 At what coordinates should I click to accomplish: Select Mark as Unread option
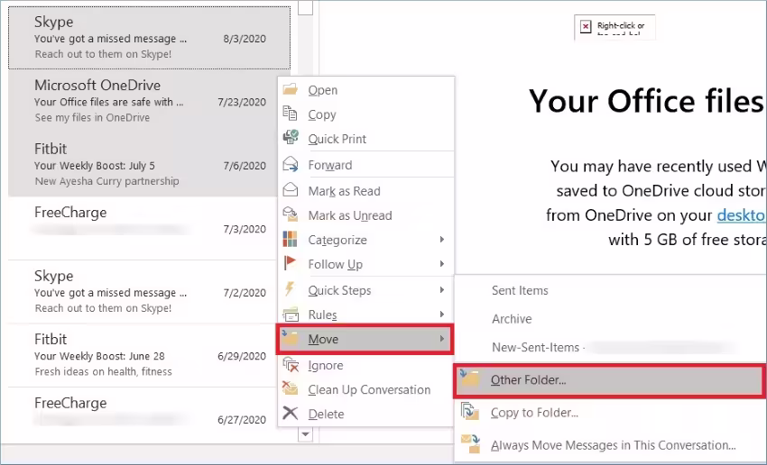[365, 214]
